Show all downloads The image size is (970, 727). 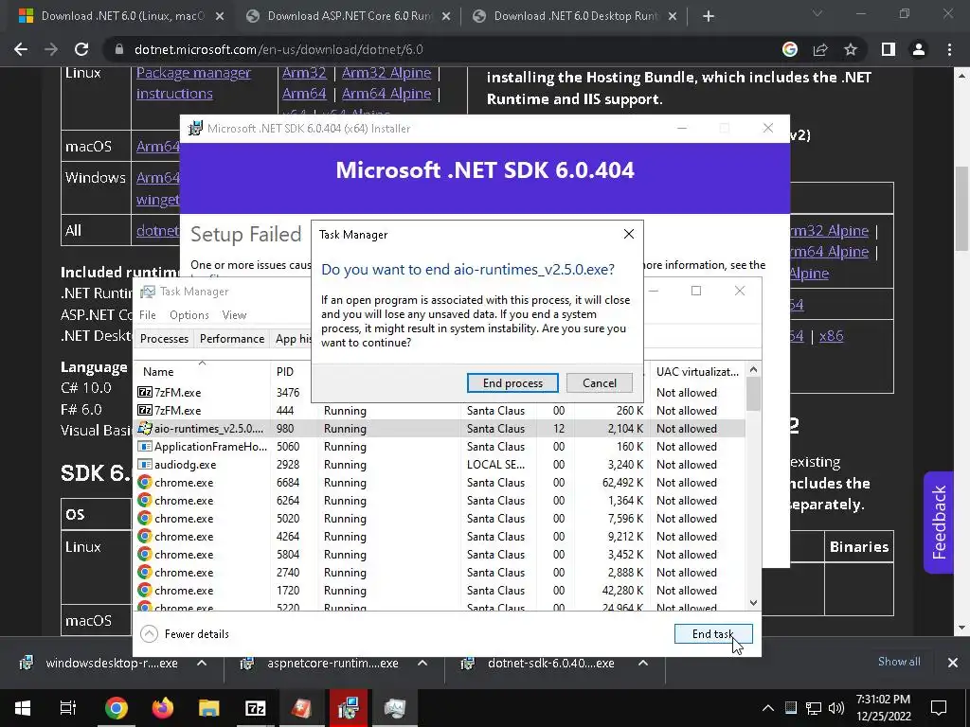click(x=899, y=662)
